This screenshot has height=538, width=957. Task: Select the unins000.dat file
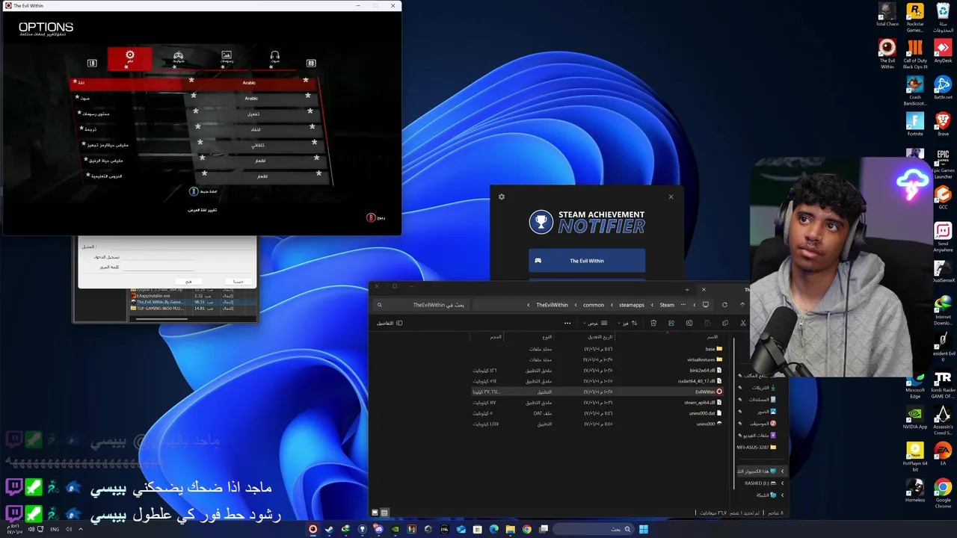[x=706, y=413]
